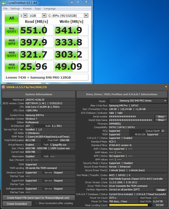Screen dimensions: 169x209
Task: Click the TEMP folder path value
Action: [47, 137]
